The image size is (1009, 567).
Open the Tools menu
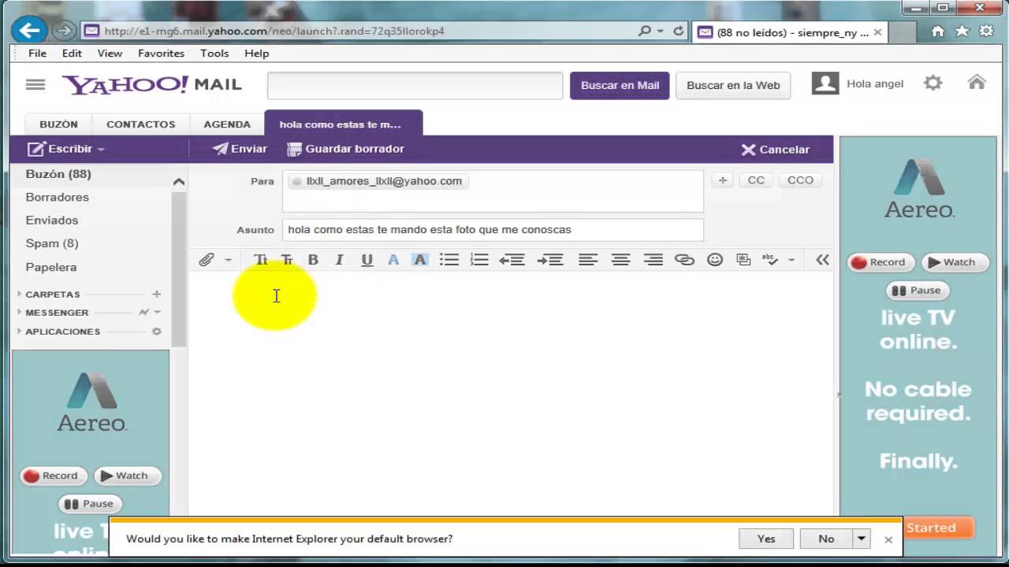pyautogui.click(x=214, y=54)
